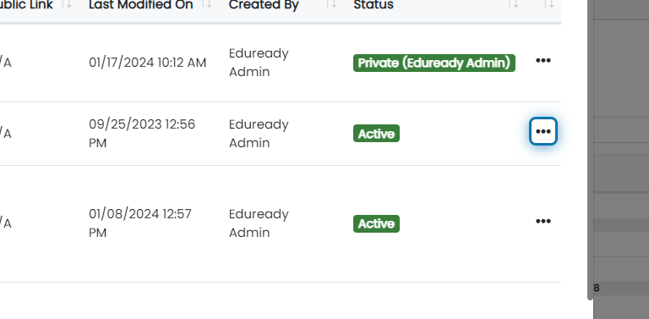Click the Private (Eduready Admin) status badge
Image resolution: width=649 pixels, height=319 pixels.
pos(434,63)
